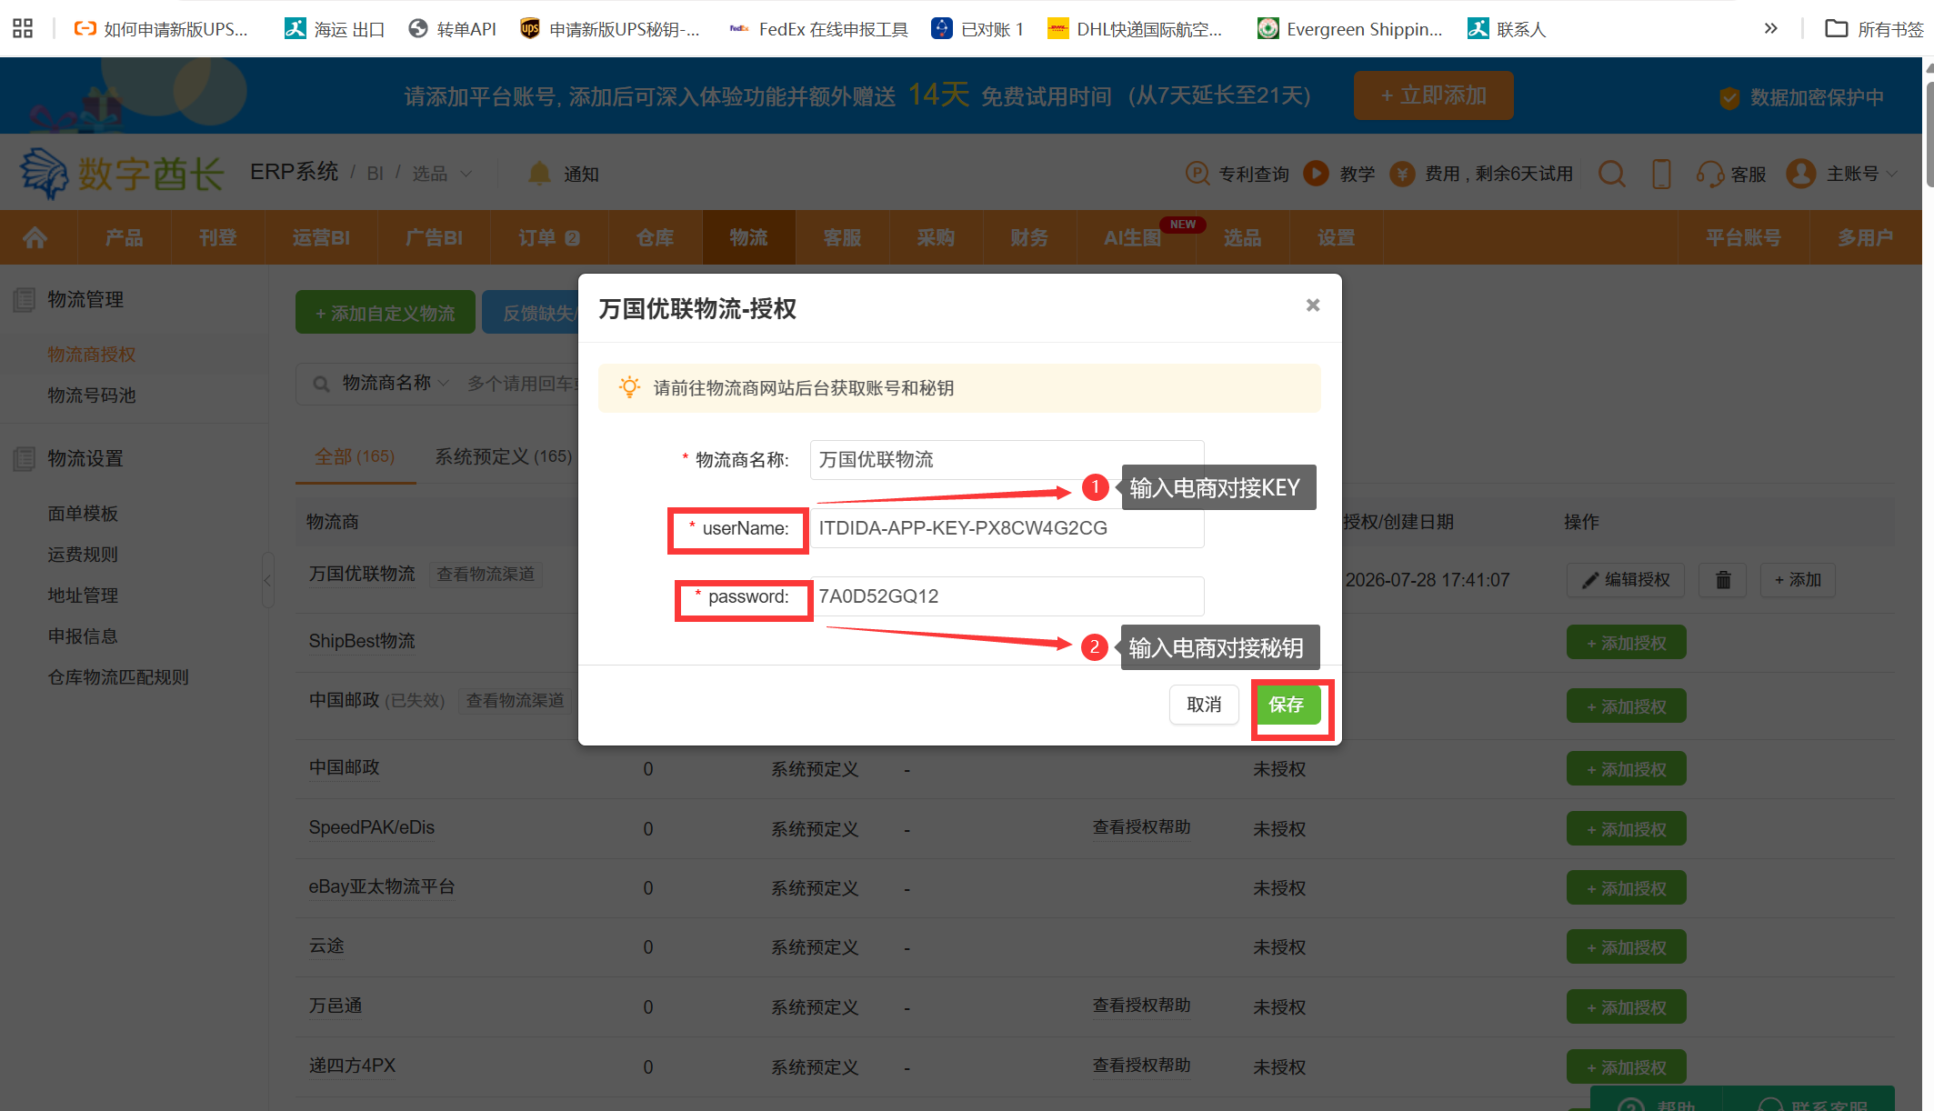Open 物流号码池 in sidebar

click(92, 395)
